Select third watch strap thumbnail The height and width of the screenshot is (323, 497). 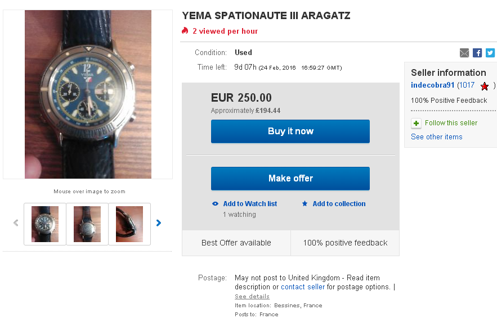(129, 224)
